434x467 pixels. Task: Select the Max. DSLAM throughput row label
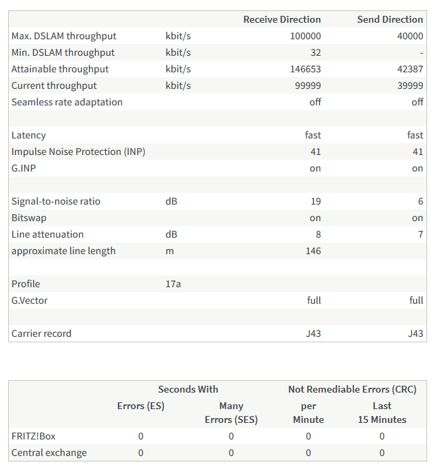click(64, 36)
